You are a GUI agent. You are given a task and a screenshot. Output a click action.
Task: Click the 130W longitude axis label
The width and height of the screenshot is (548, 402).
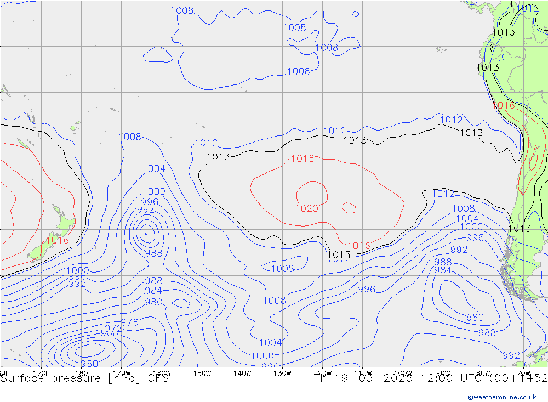(x=282, y=373)
